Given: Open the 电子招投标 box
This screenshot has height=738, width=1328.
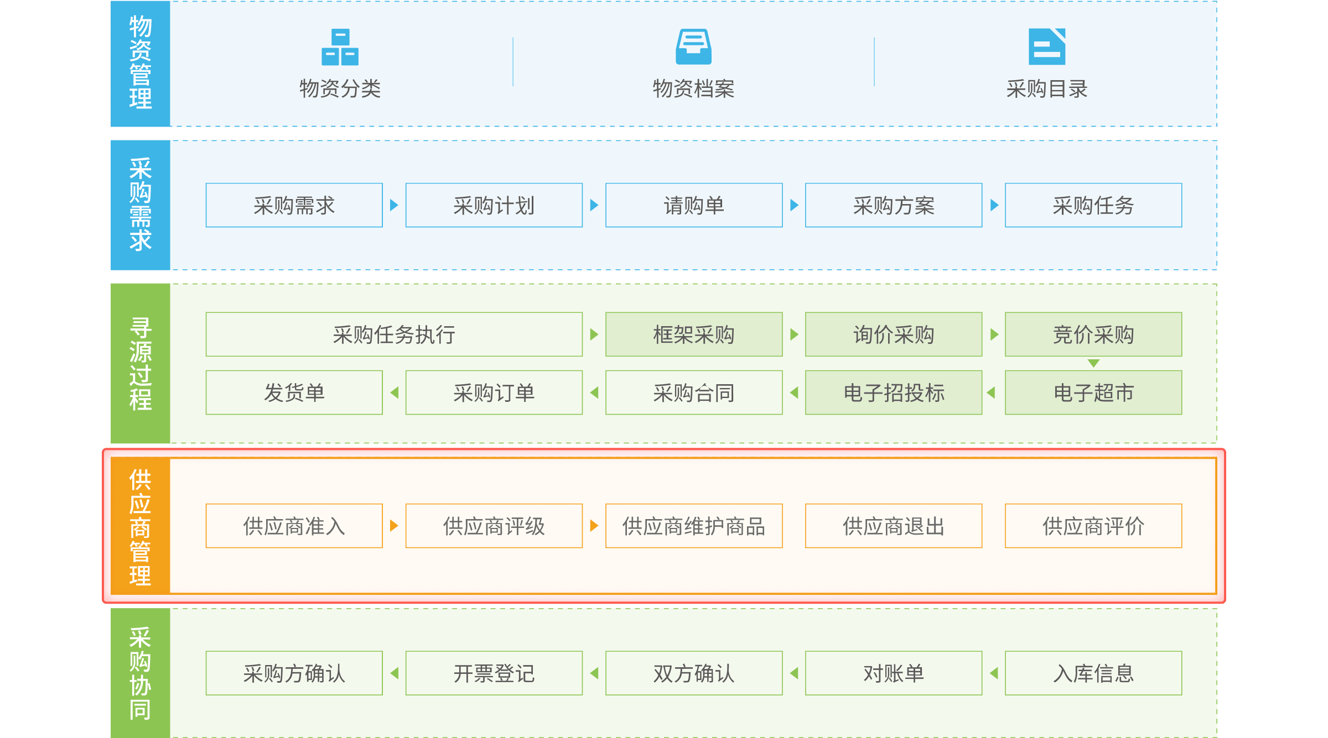Looking at the screenshot, I should click(893, 392).
